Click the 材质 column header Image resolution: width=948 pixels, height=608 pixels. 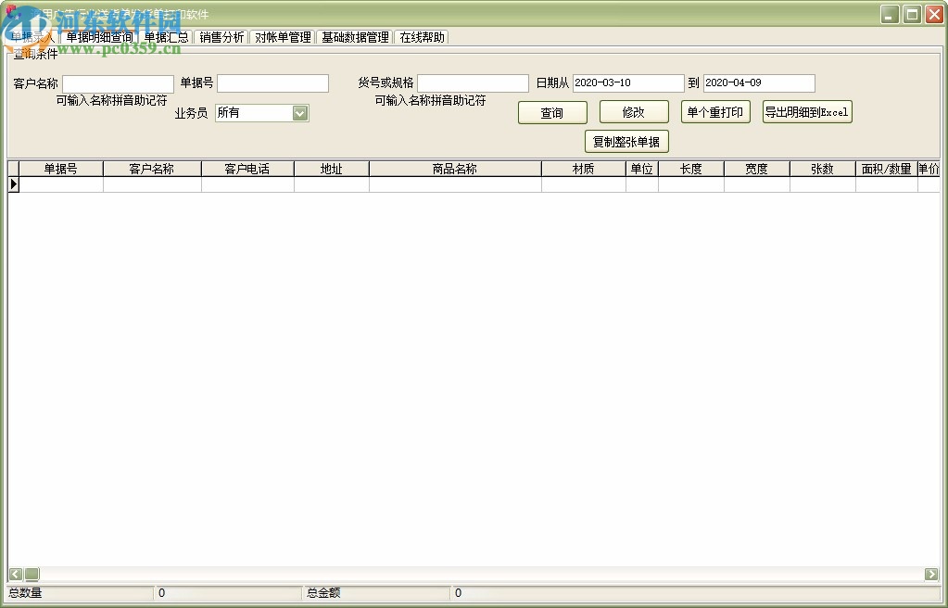[x=584, y=169]
